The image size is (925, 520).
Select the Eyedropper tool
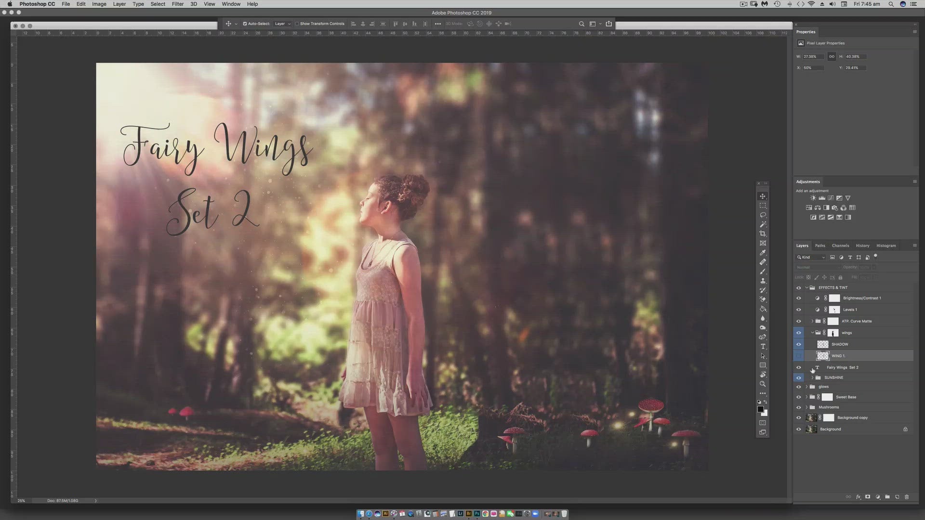pos(763,253)
